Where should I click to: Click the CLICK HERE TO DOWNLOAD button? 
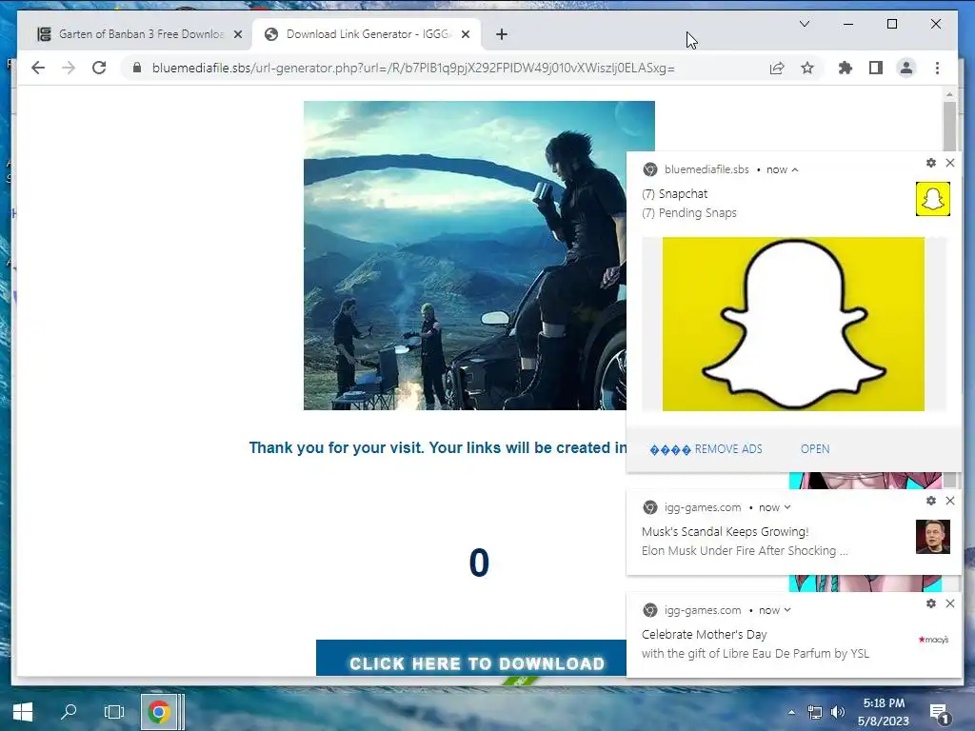tap(470, 658)
